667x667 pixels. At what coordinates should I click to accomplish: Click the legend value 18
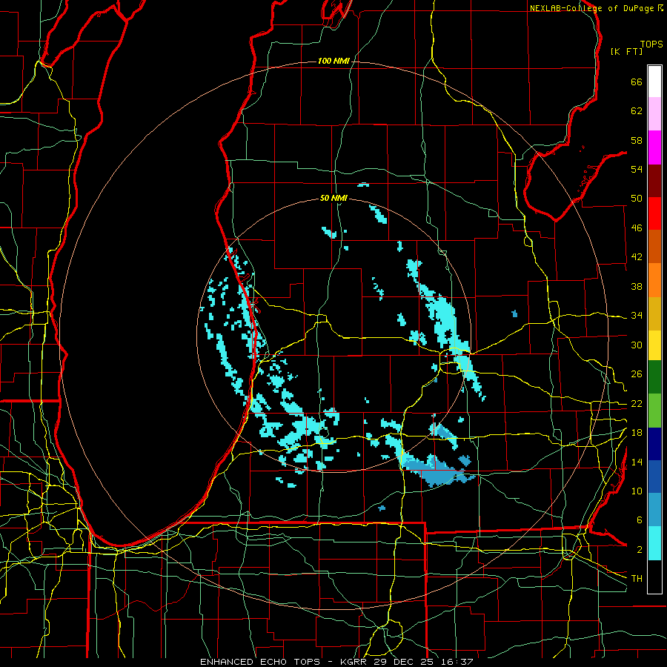pyautogui.click(x=637, y=433)
